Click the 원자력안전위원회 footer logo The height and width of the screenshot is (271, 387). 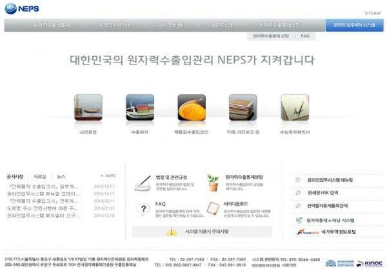pyautogui.click(x=340, y=263)
